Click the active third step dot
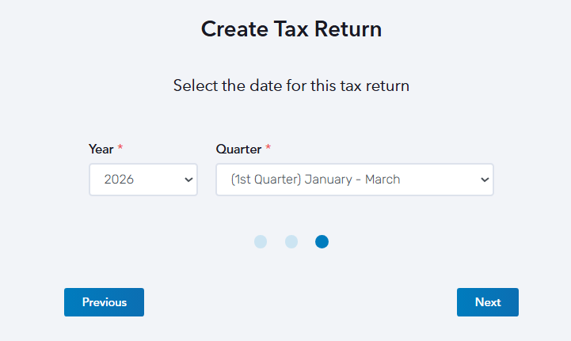The image size is (571, 341). pos(322,241)
